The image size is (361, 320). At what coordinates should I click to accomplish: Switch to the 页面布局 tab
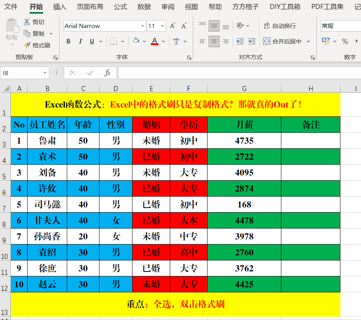(x=90, y=7)
